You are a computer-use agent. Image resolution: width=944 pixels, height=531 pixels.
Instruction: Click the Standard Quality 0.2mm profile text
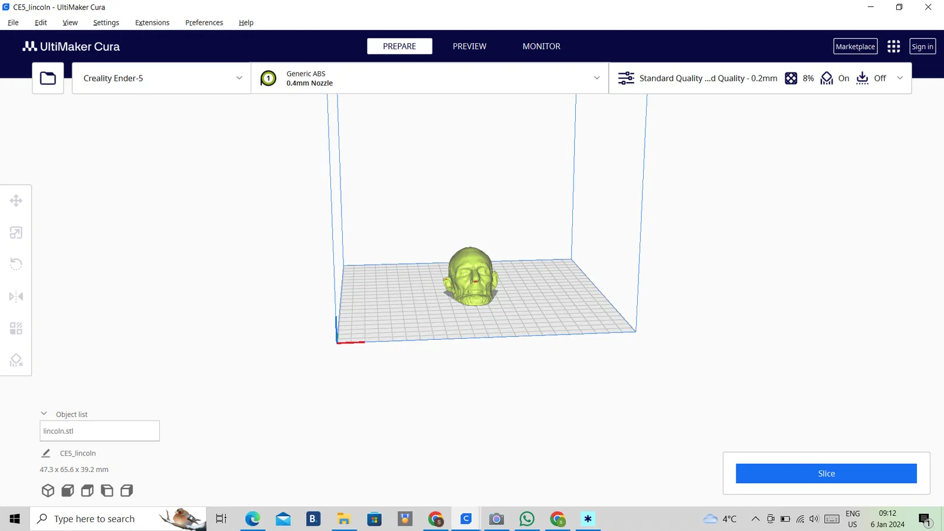point(708,78)
